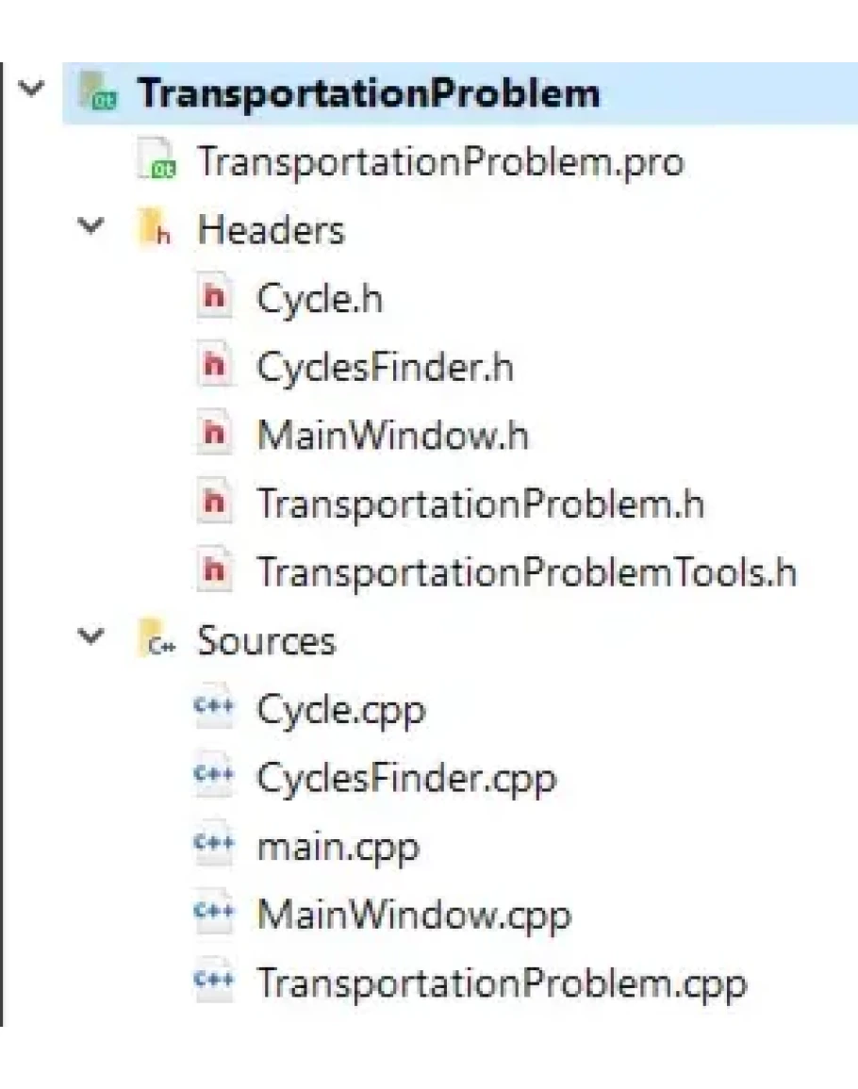The width and height of the screenshot is (858, 1089).
Task: Click the Cycle.h header file icon
Action: (x=216, y=299)
